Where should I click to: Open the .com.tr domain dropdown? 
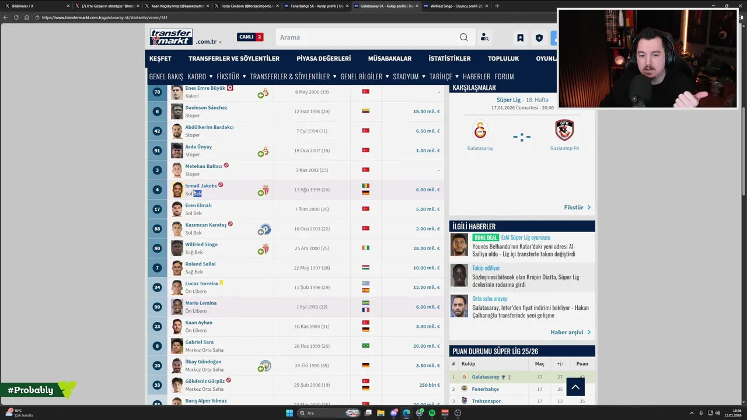(208, 42)
